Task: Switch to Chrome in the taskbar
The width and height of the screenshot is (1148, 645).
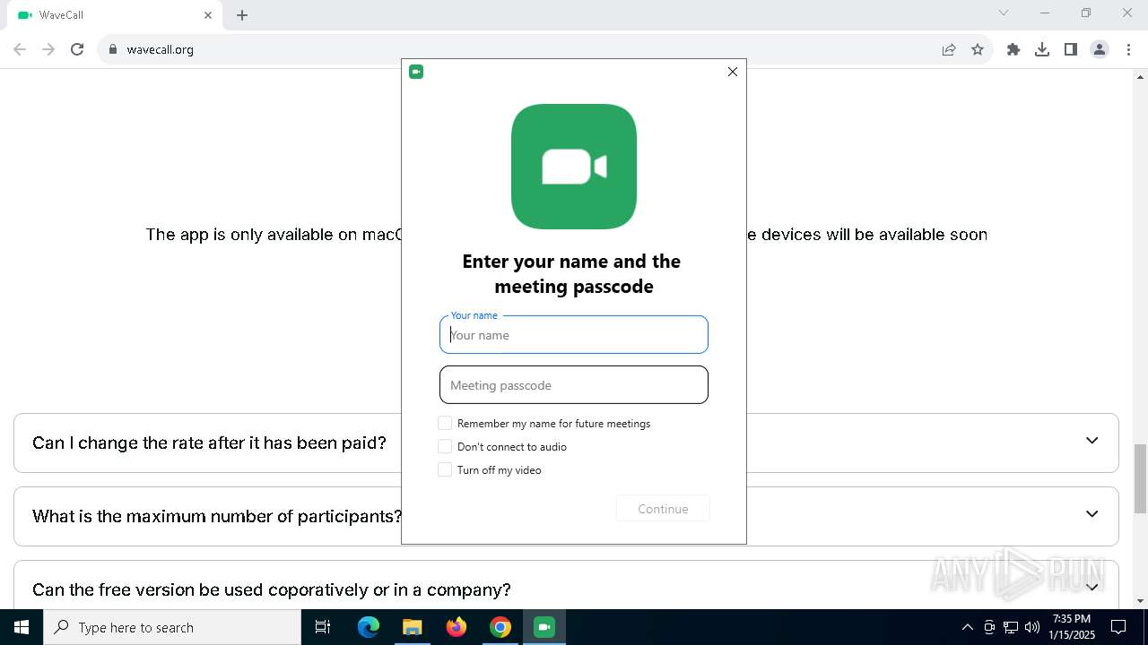Action: (x=500, y=627)
